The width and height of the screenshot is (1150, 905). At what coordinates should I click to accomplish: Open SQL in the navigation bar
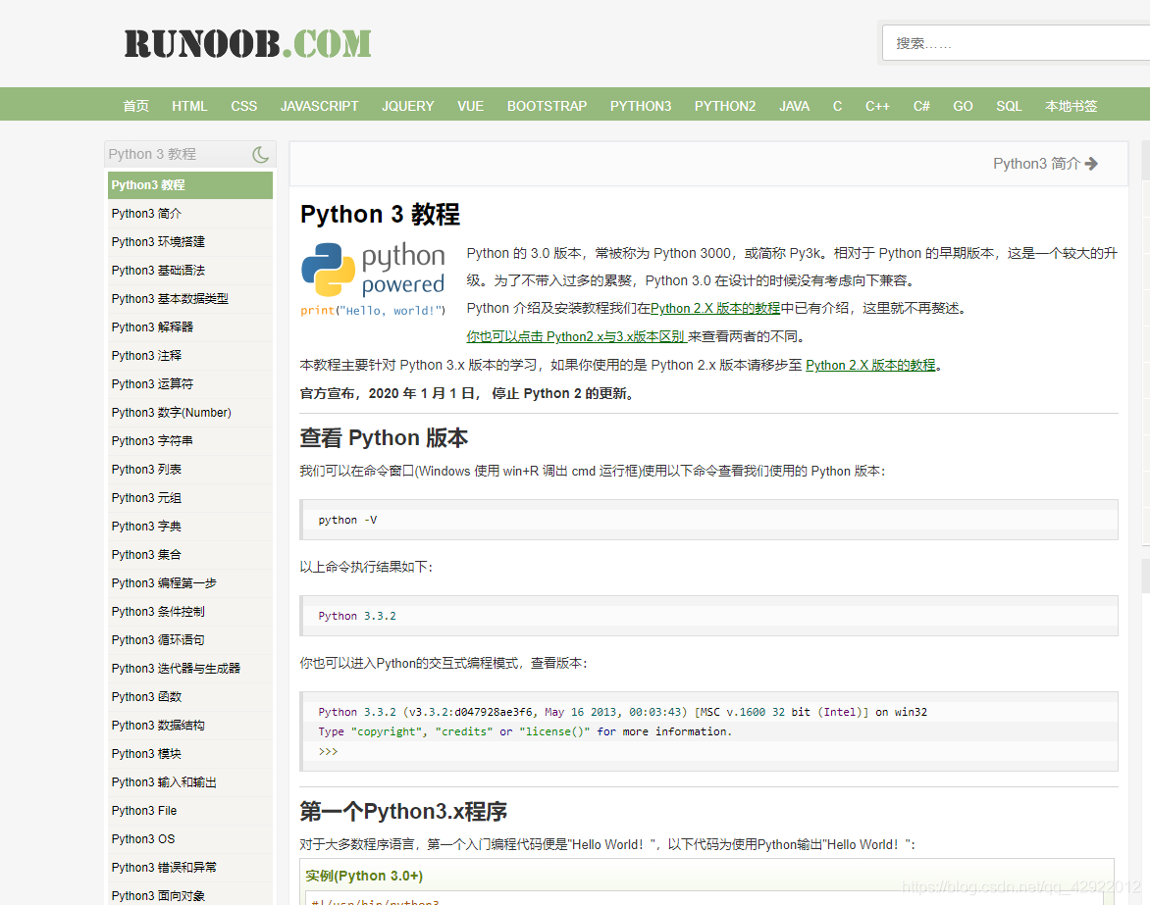click(x=1009, y=106)
